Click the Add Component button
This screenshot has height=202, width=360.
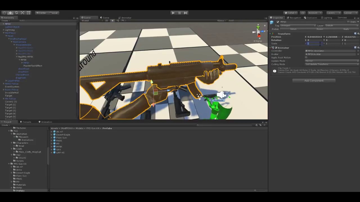314,81
